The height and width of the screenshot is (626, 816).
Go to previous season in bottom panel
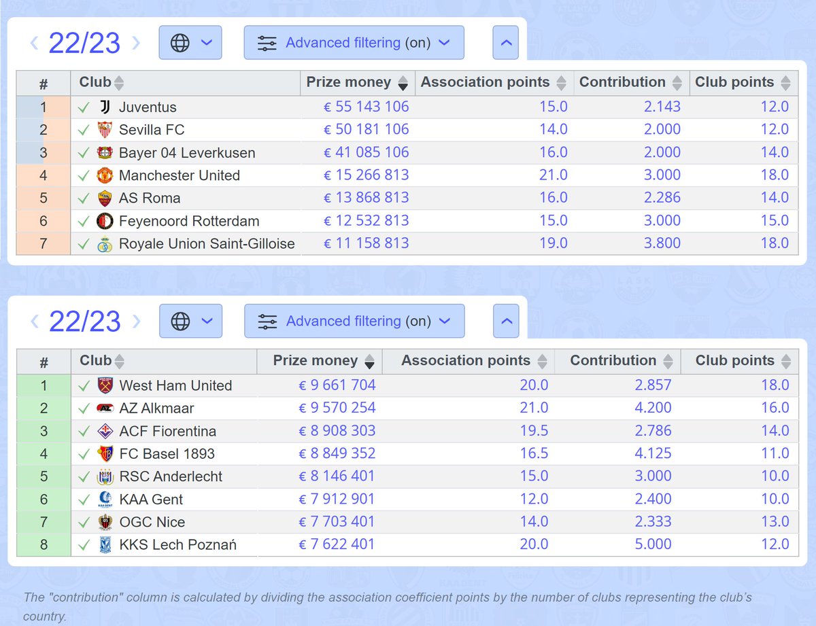34,321
